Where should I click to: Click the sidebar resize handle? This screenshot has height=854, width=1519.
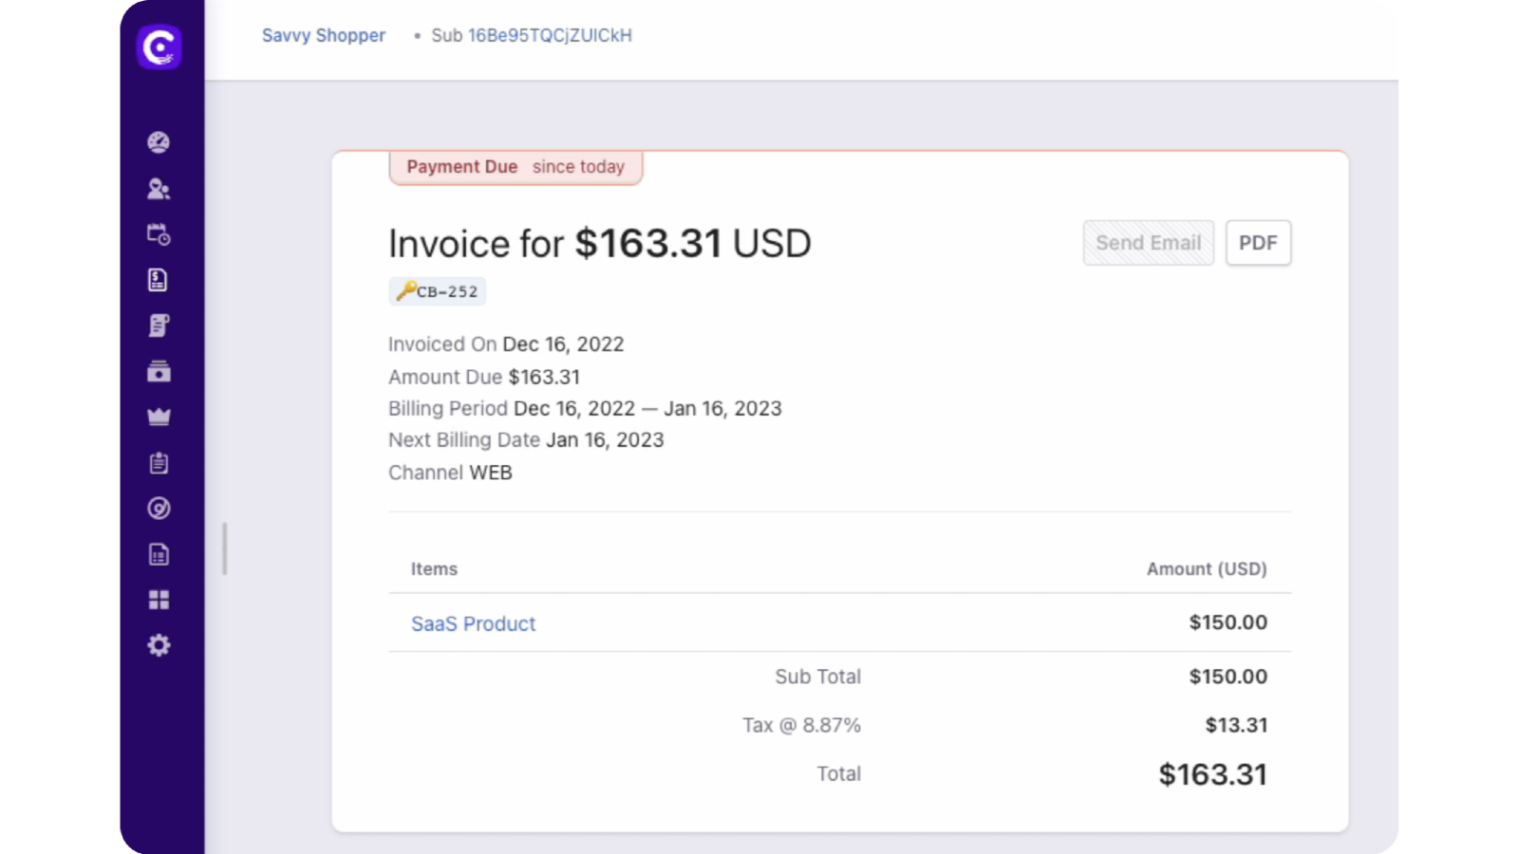225,548
